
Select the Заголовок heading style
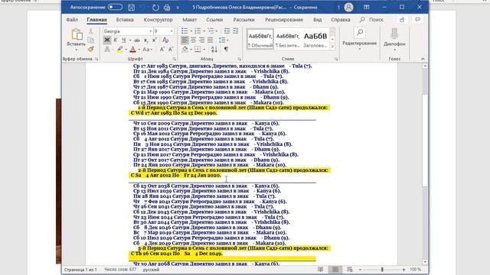click(x=315, y=39)
